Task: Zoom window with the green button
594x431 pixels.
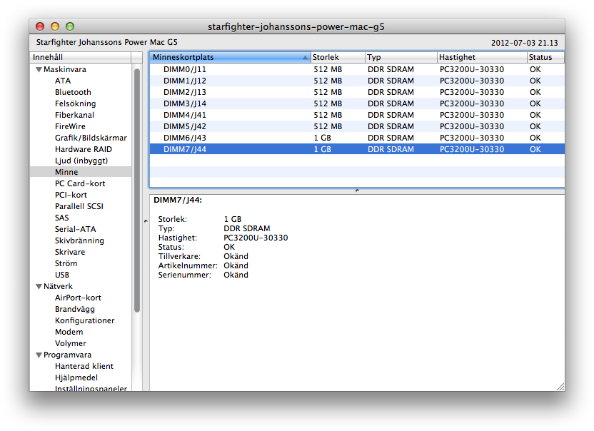Action: pyautogui.click(x=70, y=26)
